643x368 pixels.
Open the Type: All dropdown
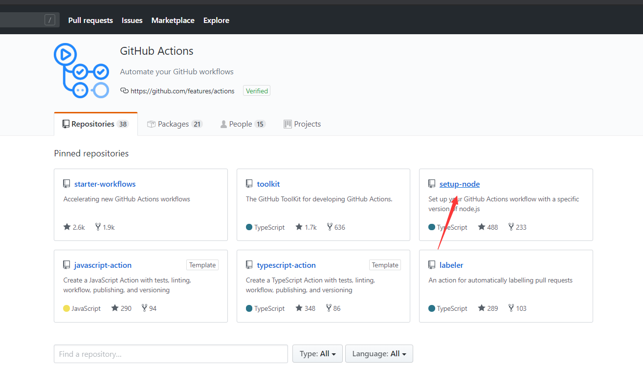[x=317, y=354]
